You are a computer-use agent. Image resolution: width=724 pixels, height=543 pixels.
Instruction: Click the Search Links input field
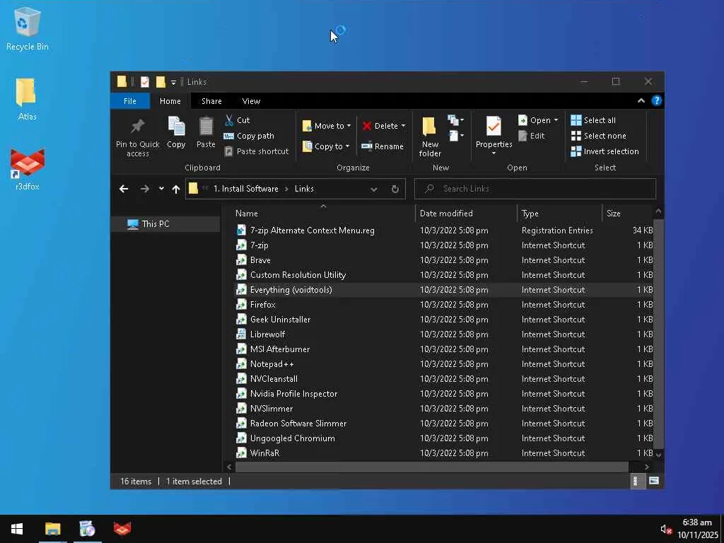point(535,189)
